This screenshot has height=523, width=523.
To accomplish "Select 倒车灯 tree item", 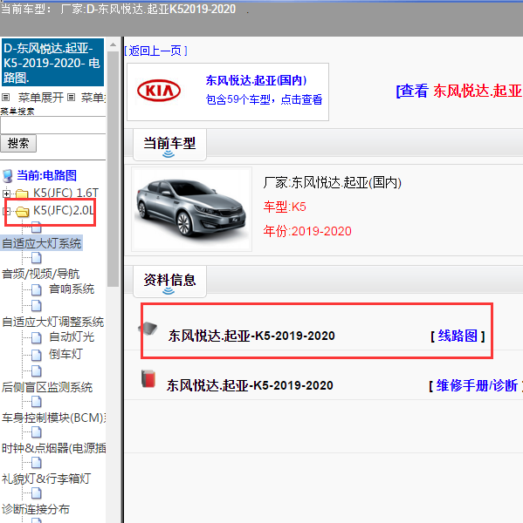I will 65,354.
